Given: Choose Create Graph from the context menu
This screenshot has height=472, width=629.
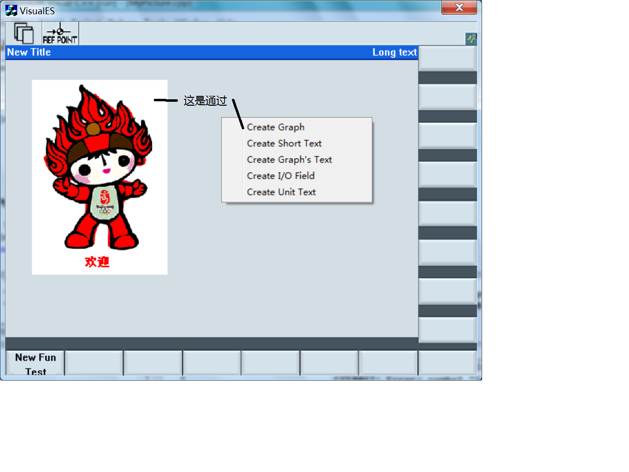Looking at the screenshot, I should click(297, 127).
